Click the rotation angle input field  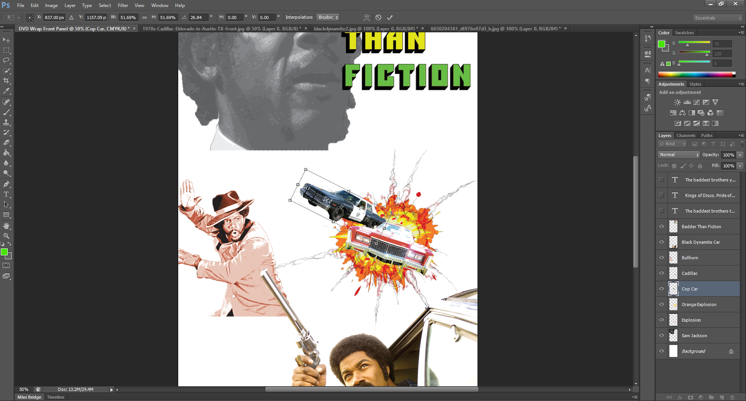(198, 17)
